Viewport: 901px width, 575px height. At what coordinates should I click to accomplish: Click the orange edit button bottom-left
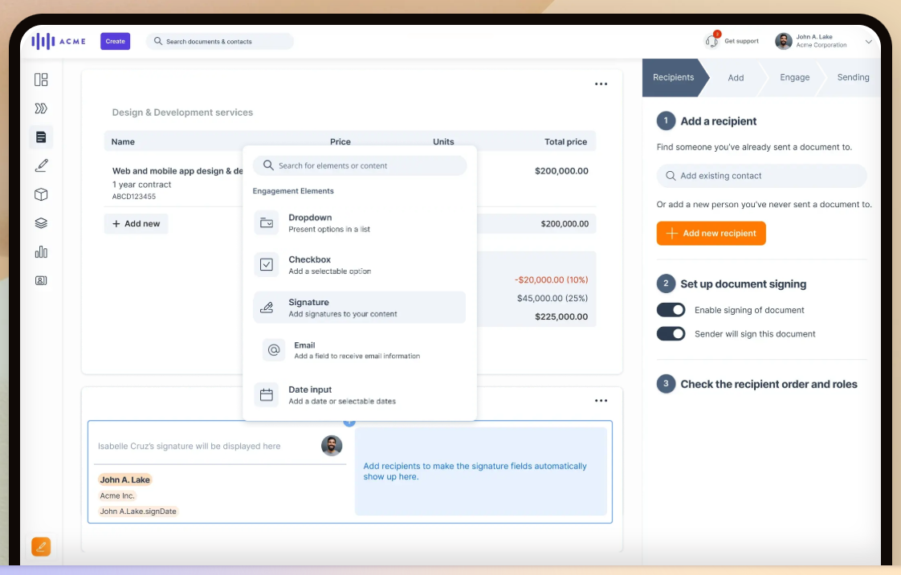click(41, 546)
